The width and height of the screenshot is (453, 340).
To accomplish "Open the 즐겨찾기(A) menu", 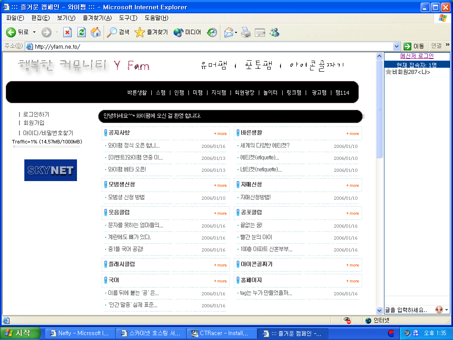I will click(x=97, y=18).
